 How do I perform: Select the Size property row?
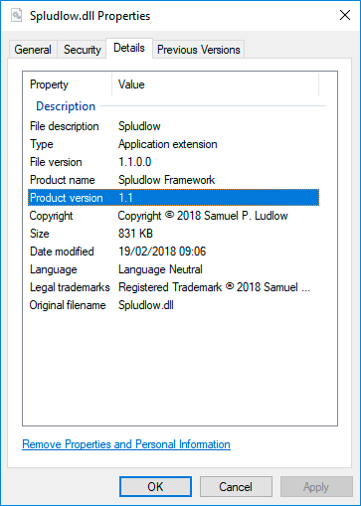(x=173, y=234)
